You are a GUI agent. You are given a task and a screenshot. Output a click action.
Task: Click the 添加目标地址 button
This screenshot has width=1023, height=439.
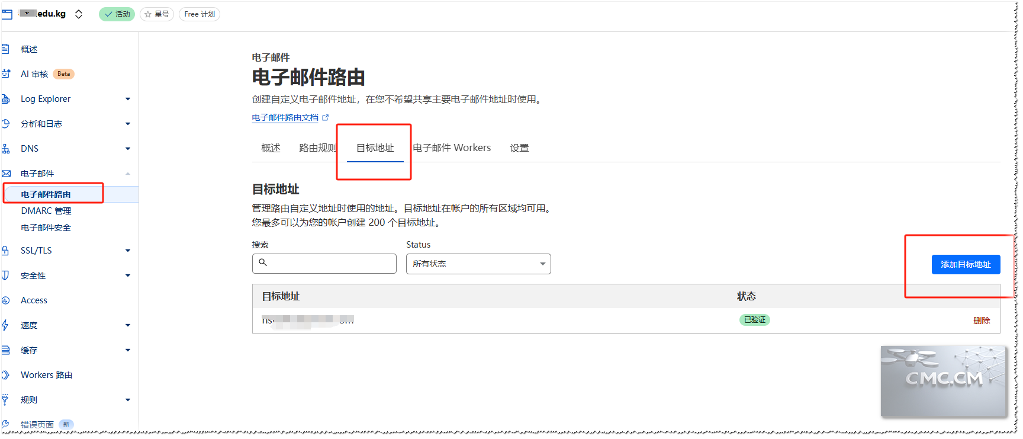coord(966,264)
